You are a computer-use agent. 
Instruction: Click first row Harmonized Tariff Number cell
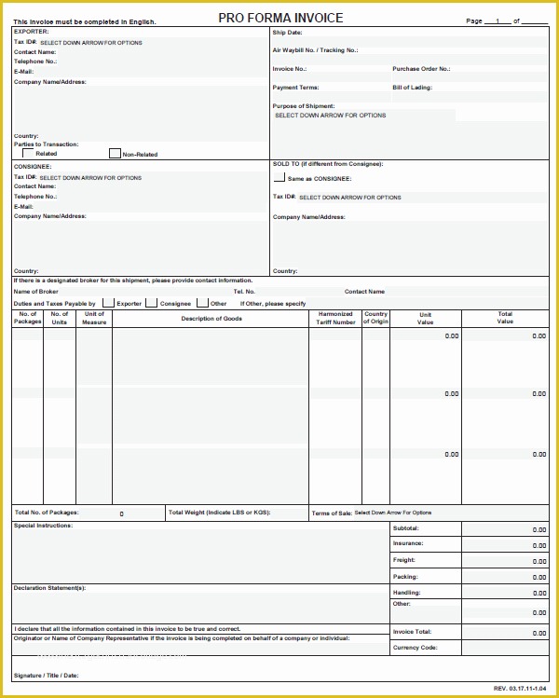[x=335, y=335]
